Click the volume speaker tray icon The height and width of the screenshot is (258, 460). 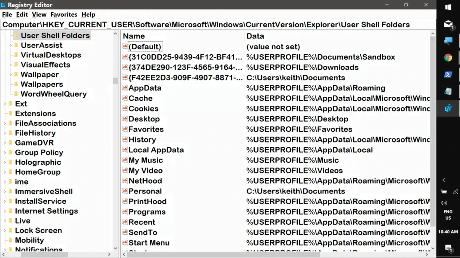coord(444,203)
